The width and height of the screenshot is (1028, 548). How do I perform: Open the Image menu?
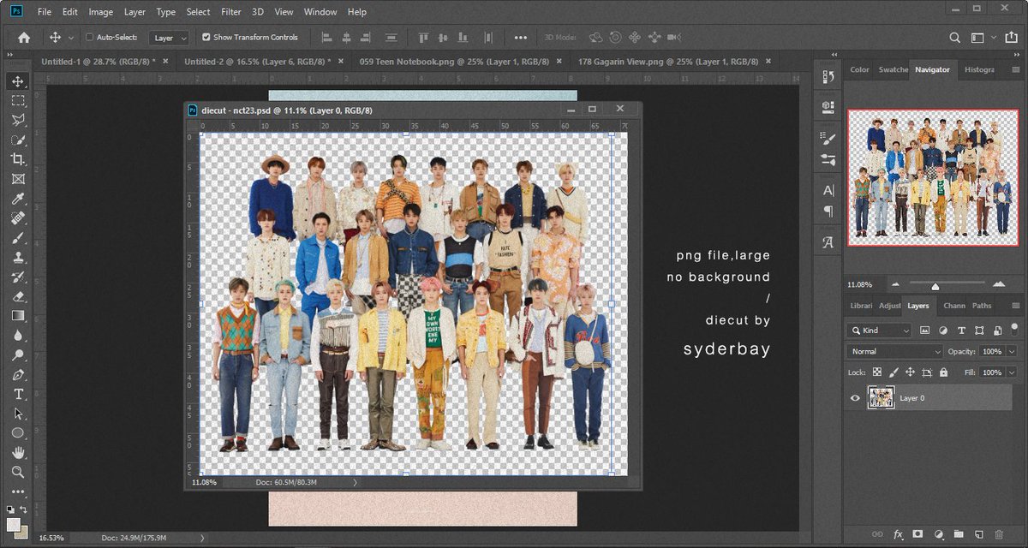(100, 12)
